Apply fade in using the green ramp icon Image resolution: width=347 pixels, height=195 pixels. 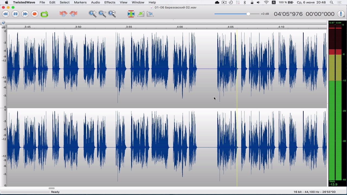click(x=141, y=14)
